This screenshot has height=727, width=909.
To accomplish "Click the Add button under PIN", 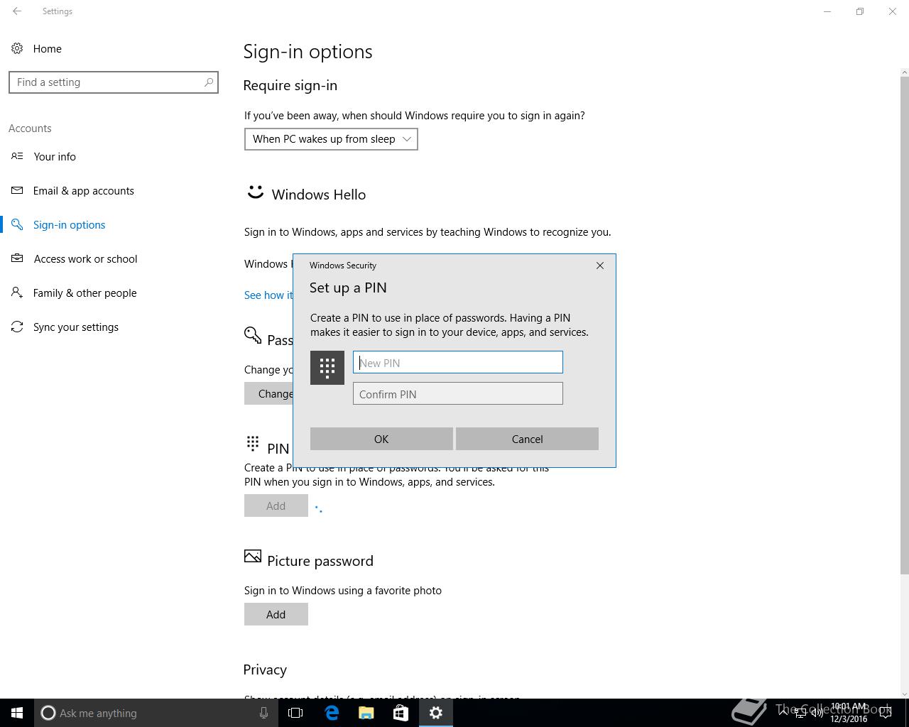I will point(276,505).
